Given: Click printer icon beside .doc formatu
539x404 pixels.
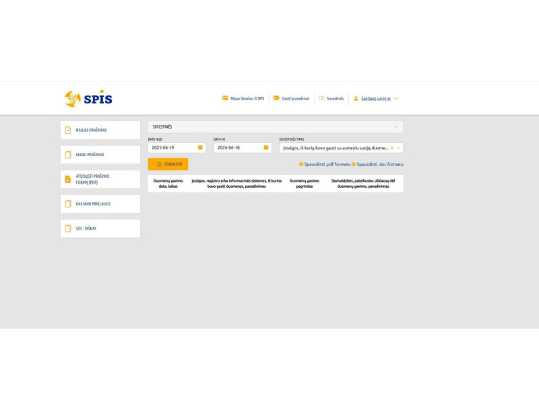Looking at the screenshot, I should point(354,164).
